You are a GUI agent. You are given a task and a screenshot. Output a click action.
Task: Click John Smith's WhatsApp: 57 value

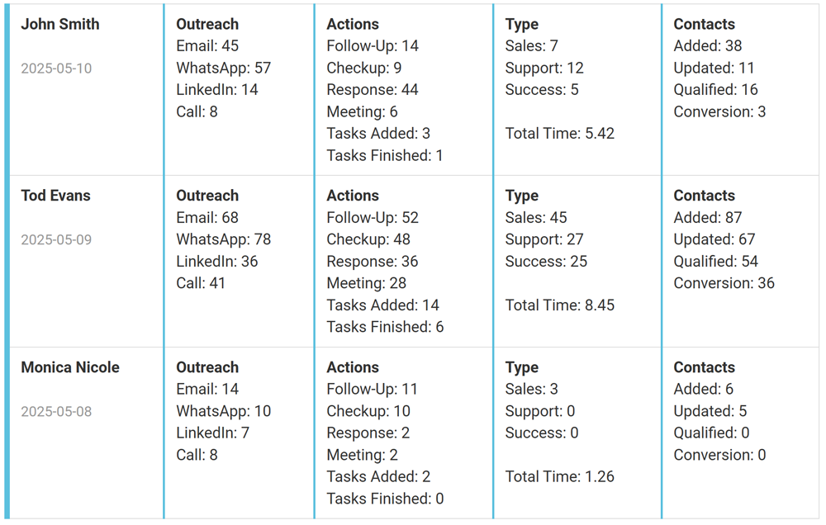(x=223, y=69)
